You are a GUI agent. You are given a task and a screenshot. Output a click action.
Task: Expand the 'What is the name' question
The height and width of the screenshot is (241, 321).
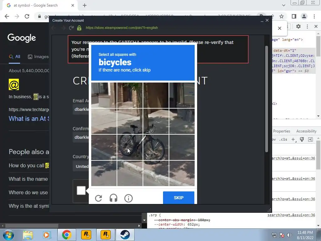coord(29,179)
